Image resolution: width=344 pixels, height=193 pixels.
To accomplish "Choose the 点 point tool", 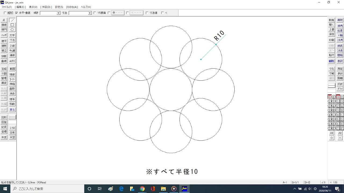I will tap(4, 20).
